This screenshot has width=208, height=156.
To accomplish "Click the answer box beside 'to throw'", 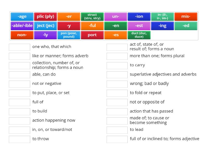I will point(19,139).
